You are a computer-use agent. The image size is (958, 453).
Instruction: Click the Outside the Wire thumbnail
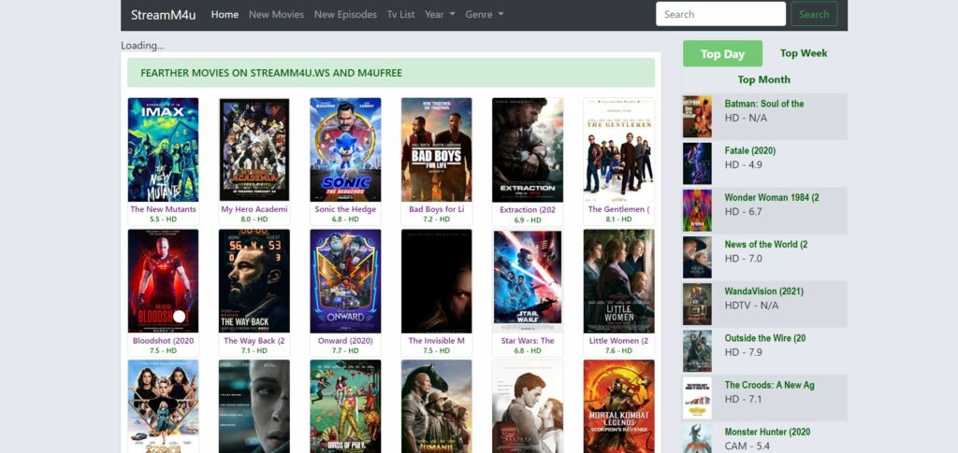coord(697,350)
